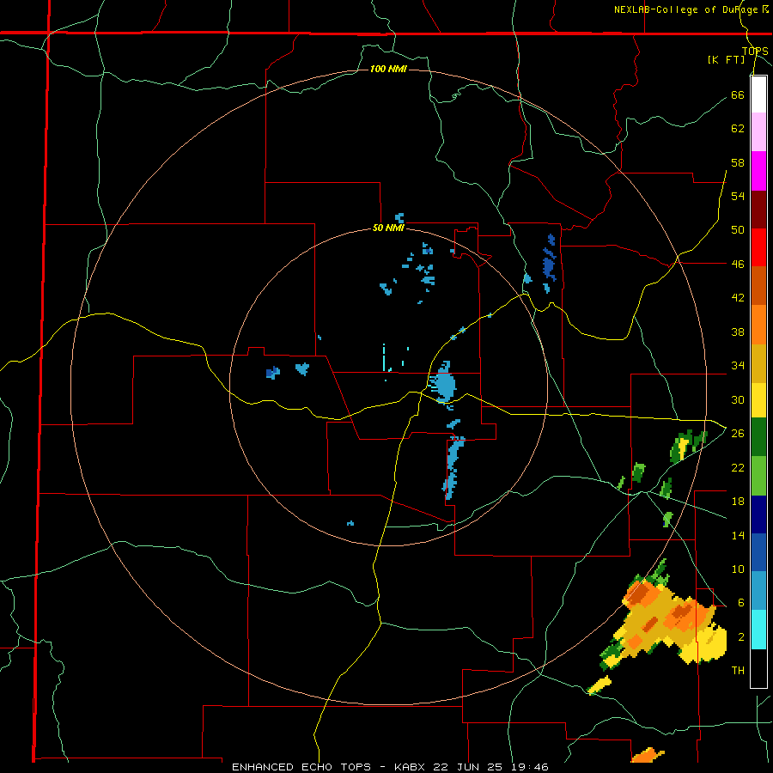The height and width of the screenshot is (773, 773).
Task: Click the NEXLAB-College of DuPage credit text
Action: tap(691, 9)
